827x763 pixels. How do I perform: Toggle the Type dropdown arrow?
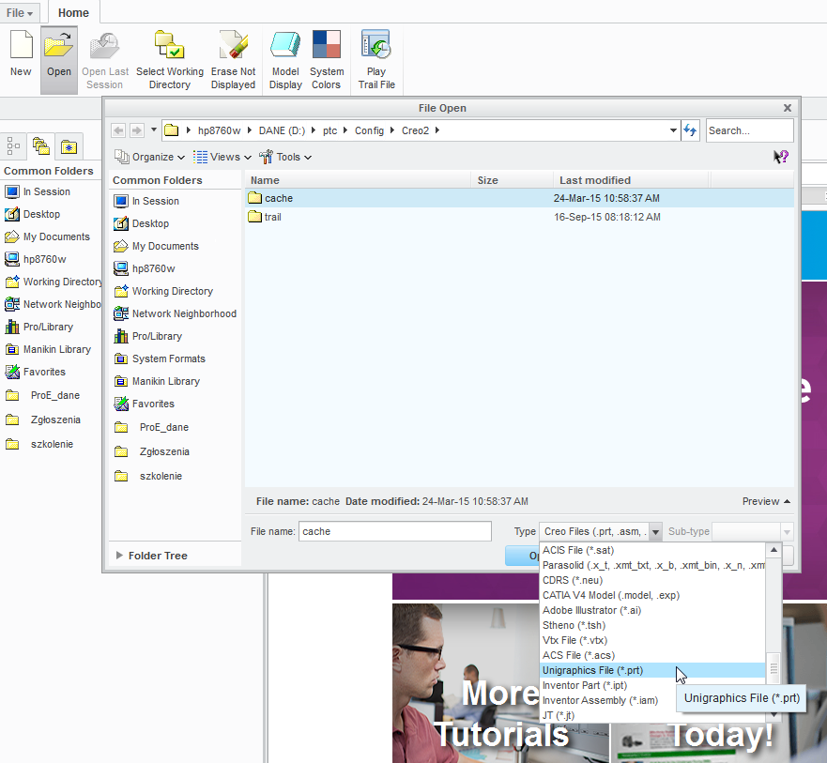(655, 532)
